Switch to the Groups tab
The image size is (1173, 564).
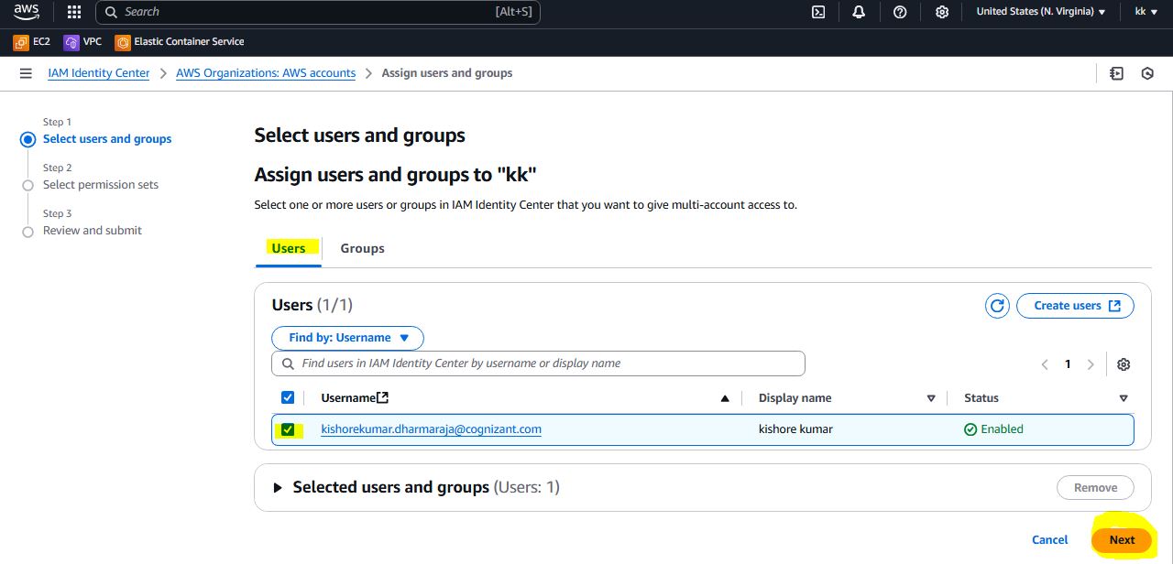click(x=362, y=248)
